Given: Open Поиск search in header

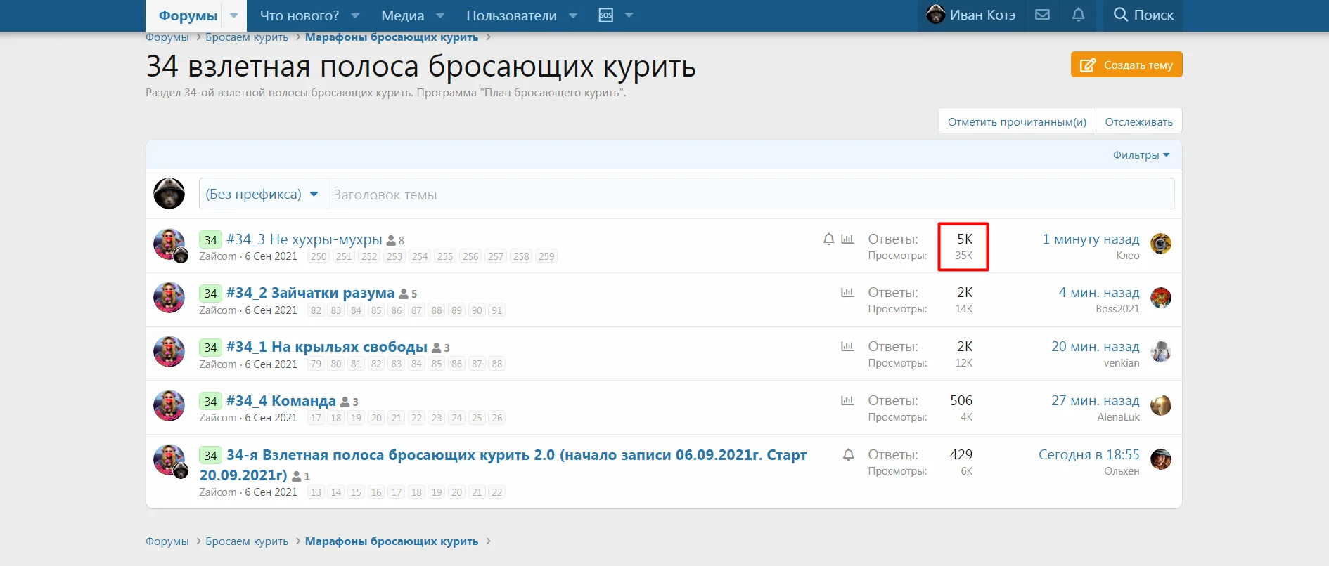Looking at the screenshot, I should point(1143,15).
